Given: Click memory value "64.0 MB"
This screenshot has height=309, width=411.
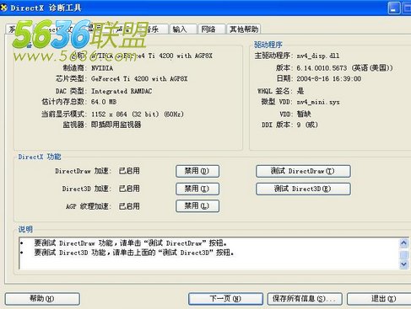Looking at the screenshot, I should (104, 102).
